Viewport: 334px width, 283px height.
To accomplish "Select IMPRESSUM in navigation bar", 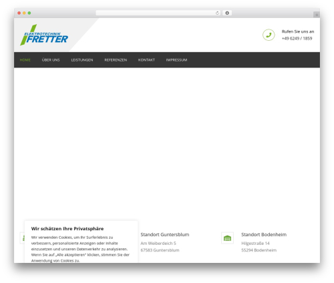I will click(x=176, y=60).
